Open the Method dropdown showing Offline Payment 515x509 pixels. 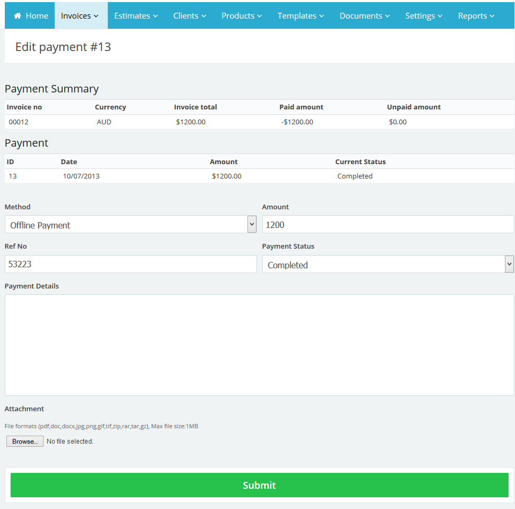click(x=125, y=225)
